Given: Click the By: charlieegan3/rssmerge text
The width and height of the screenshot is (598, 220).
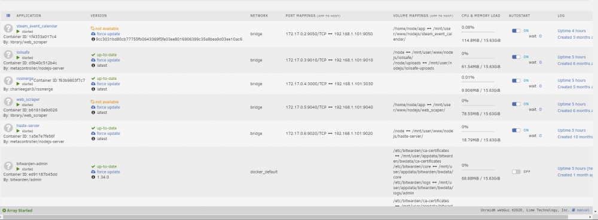Looking at the screenshot, I should [x=28, y=89].
